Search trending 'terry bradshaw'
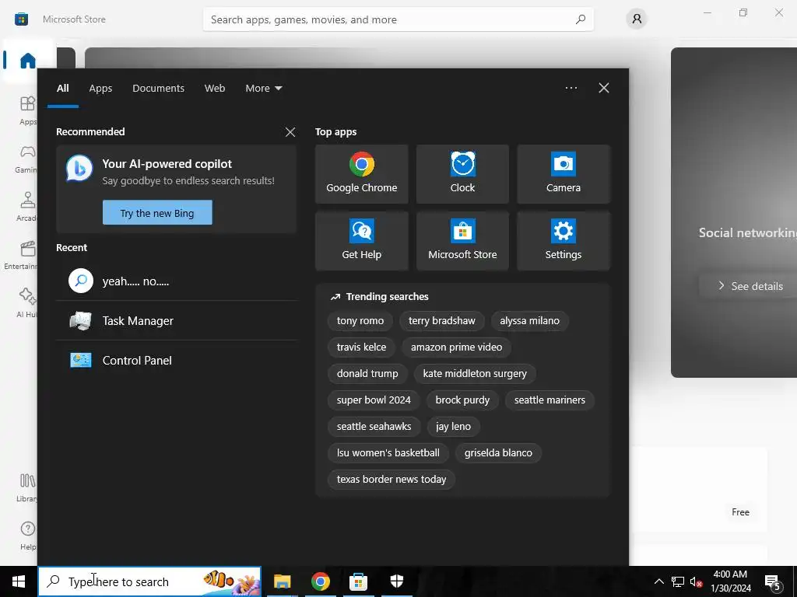The width and height of the screenshot is (797, 597). pyautogui.click(x=442, y=321)
